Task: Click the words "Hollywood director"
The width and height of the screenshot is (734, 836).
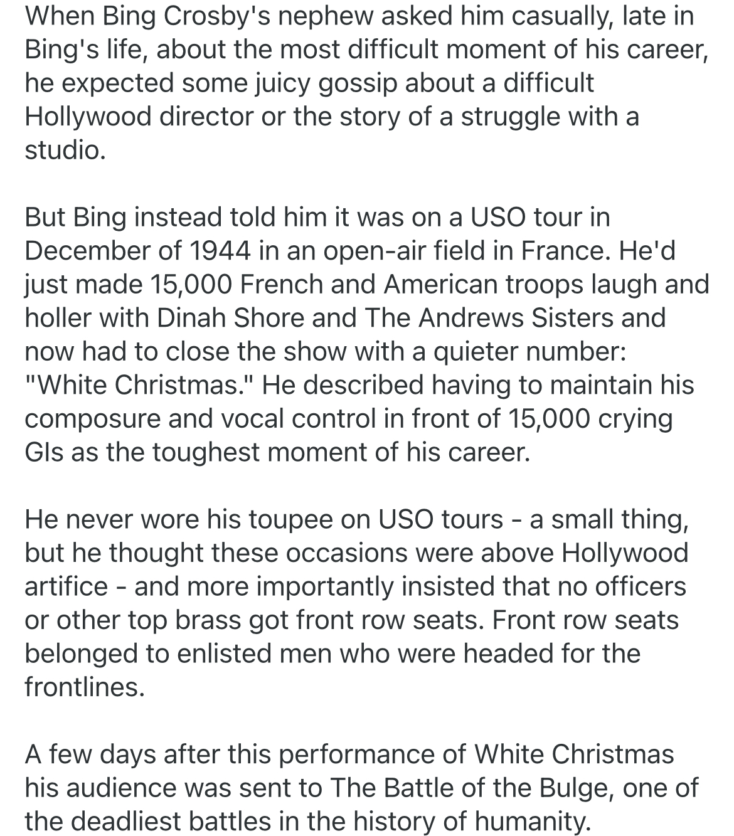Action: (x=140, y=117)
